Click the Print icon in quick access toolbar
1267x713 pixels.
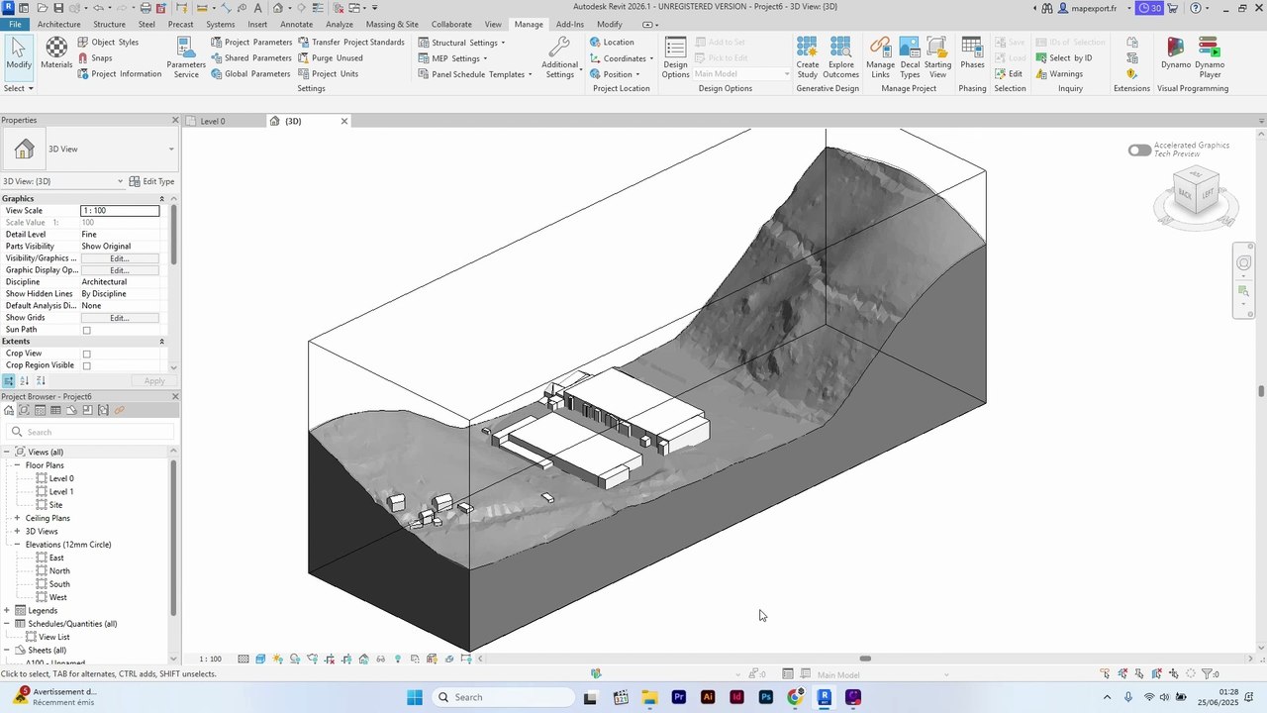[x=146, y=8]
